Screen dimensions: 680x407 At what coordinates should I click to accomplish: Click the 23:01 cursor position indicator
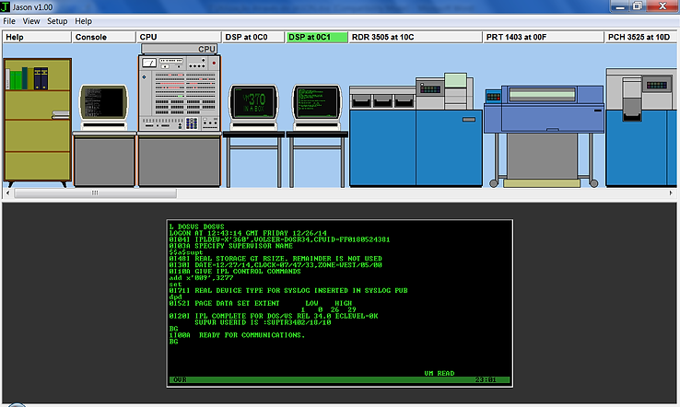486,379
